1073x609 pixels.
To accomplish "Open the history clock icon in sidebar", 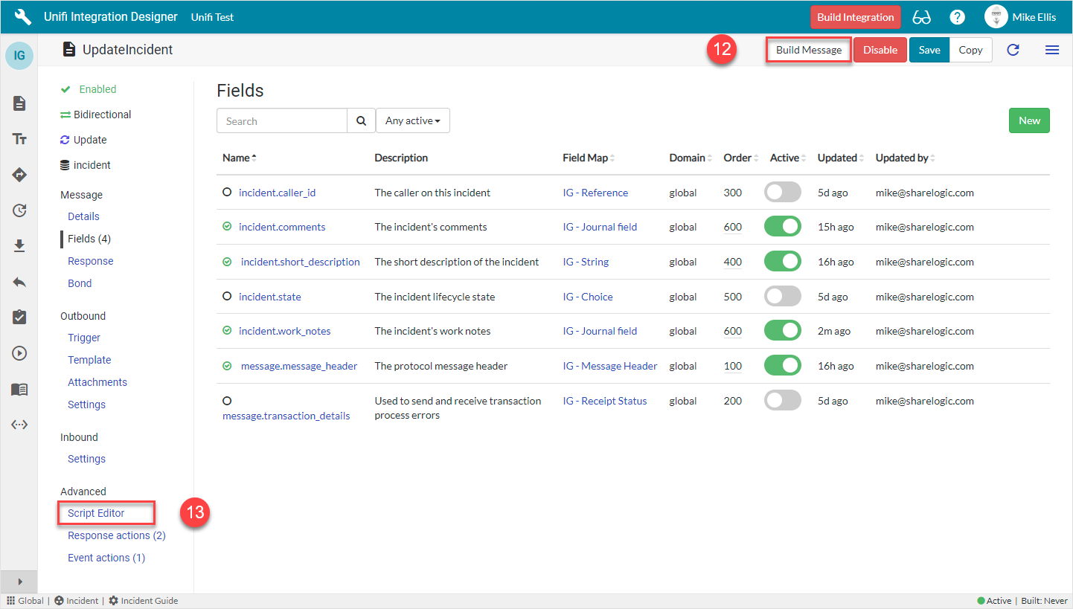I will pos(19,210).
